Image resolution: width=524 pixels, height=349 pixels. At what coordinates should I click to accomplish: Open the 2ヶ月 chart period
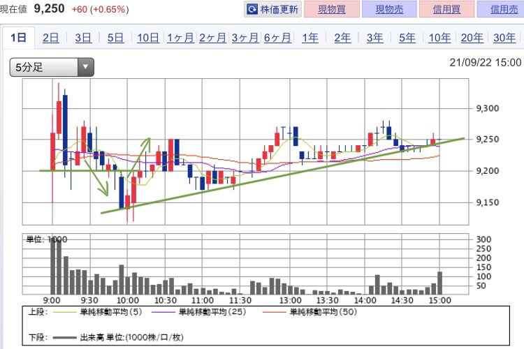[x=213, y=38]
